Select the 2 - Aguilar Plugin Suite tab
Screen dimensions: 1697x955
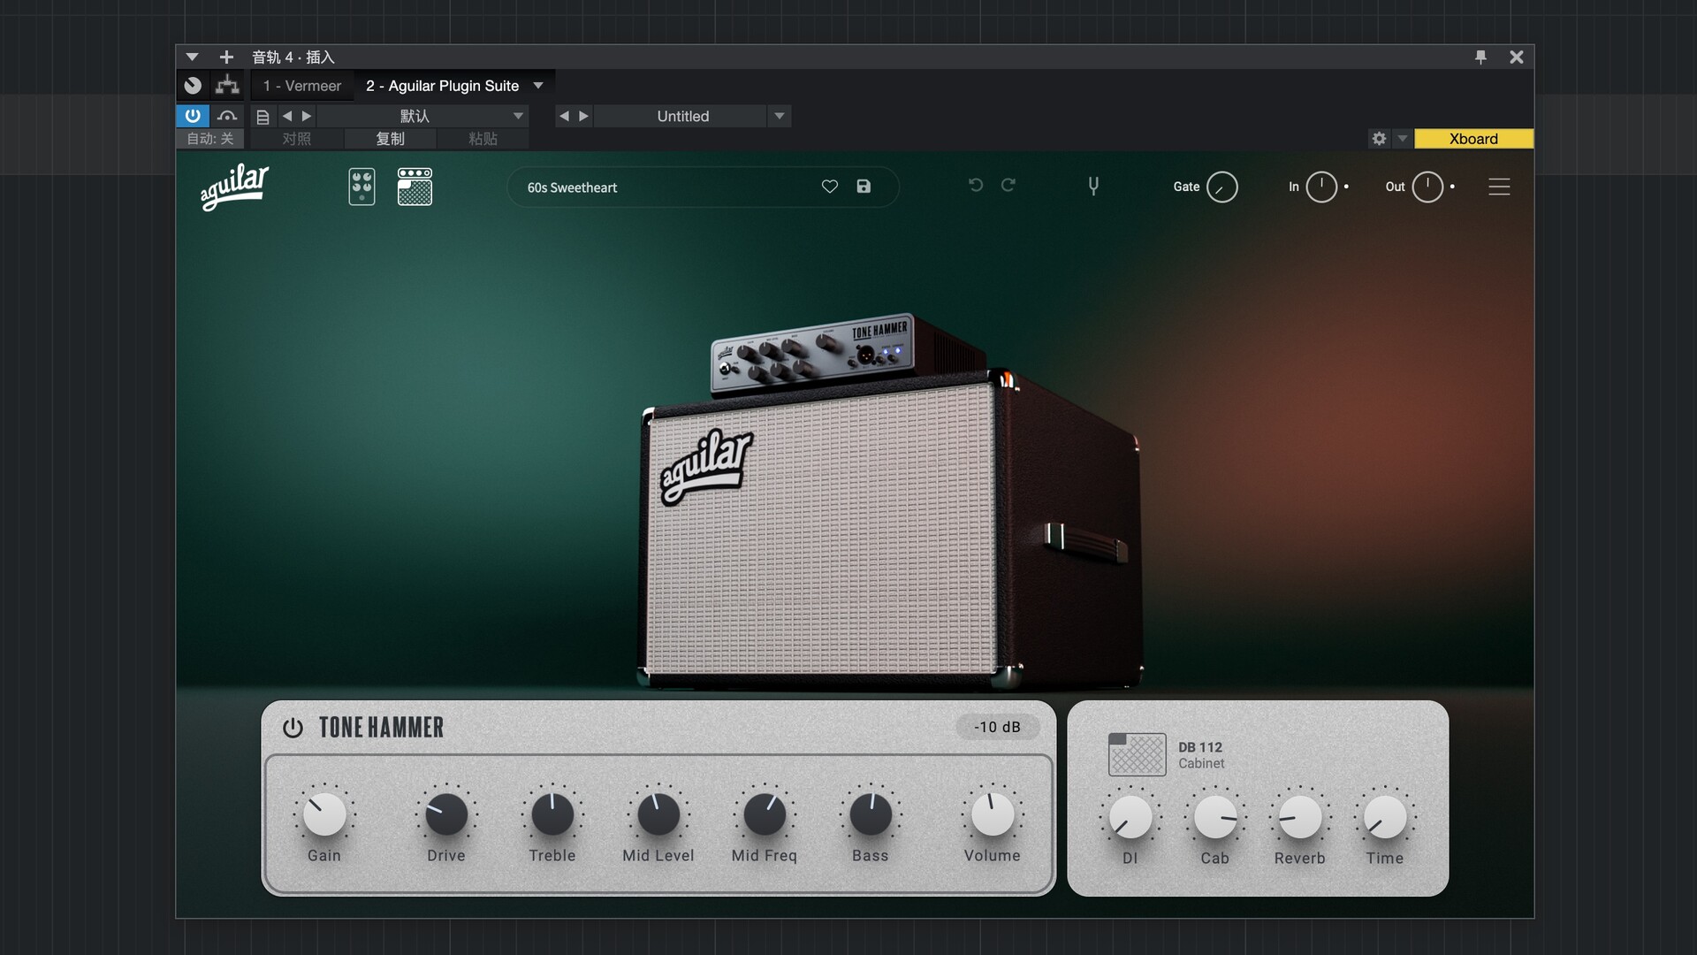click(x=442, y=86)
